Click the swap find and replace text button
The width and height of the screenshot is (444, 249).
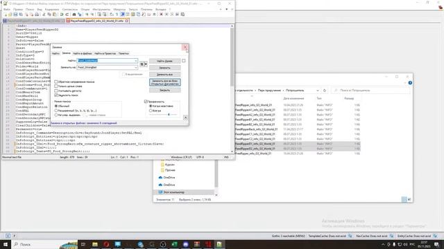[x=142, y=64]
